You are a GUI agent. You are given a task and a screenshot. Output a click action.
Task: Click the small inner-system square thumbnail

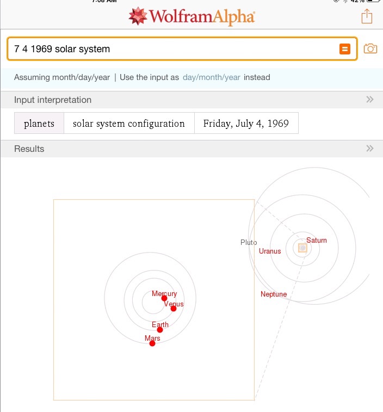click(302, 248)
